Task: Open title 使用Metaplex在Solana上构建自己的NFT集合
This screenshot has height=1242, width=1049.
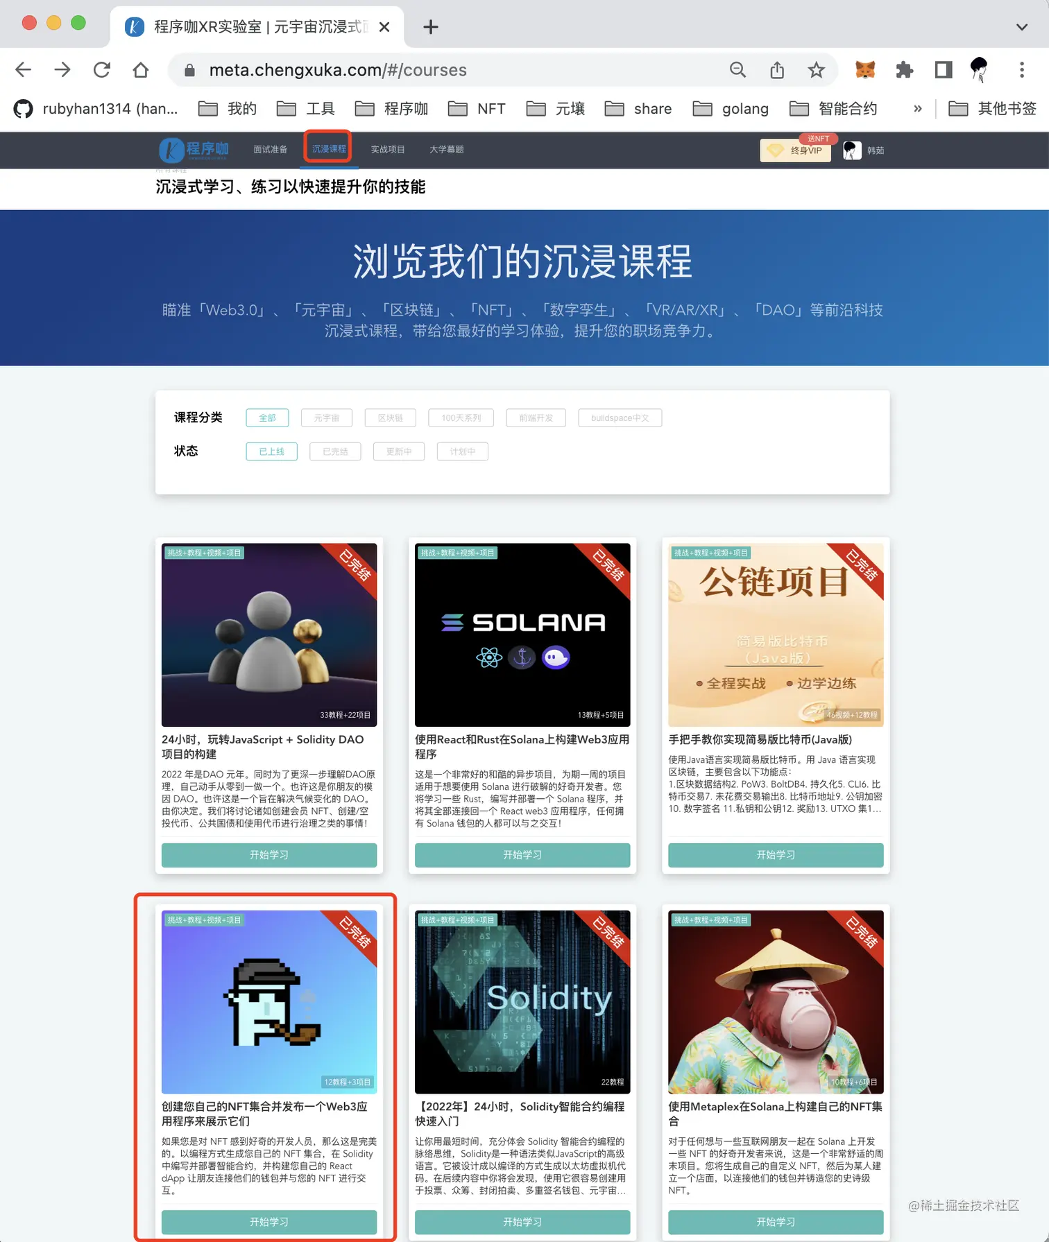Action: pyautogui.click(x=775, y=1114)
